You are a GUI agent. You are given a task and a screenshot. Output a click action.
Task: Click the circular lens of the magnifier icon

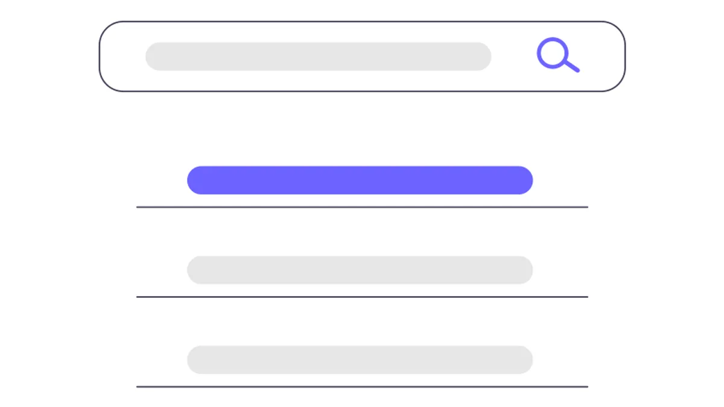point(552,52)
